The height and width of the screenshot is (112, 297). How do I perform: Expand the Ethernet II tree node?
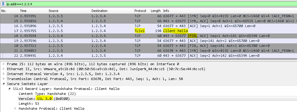click(4, 69)
